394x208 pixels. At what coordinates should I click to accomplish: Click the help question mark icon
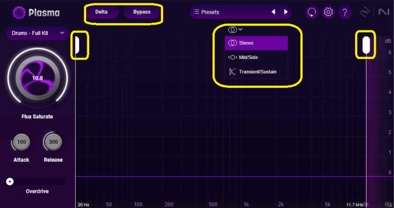345,12
